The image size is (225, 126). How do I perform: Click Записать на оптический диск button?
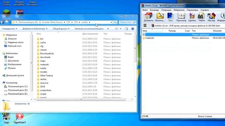tap(89, 29)
